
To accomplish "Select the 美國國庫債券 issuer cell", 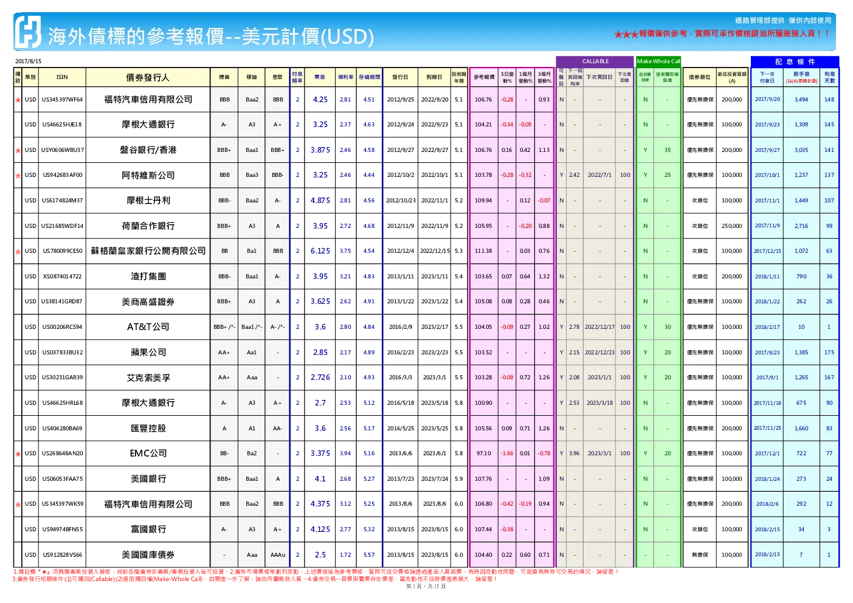I will [x=148, y=555].
